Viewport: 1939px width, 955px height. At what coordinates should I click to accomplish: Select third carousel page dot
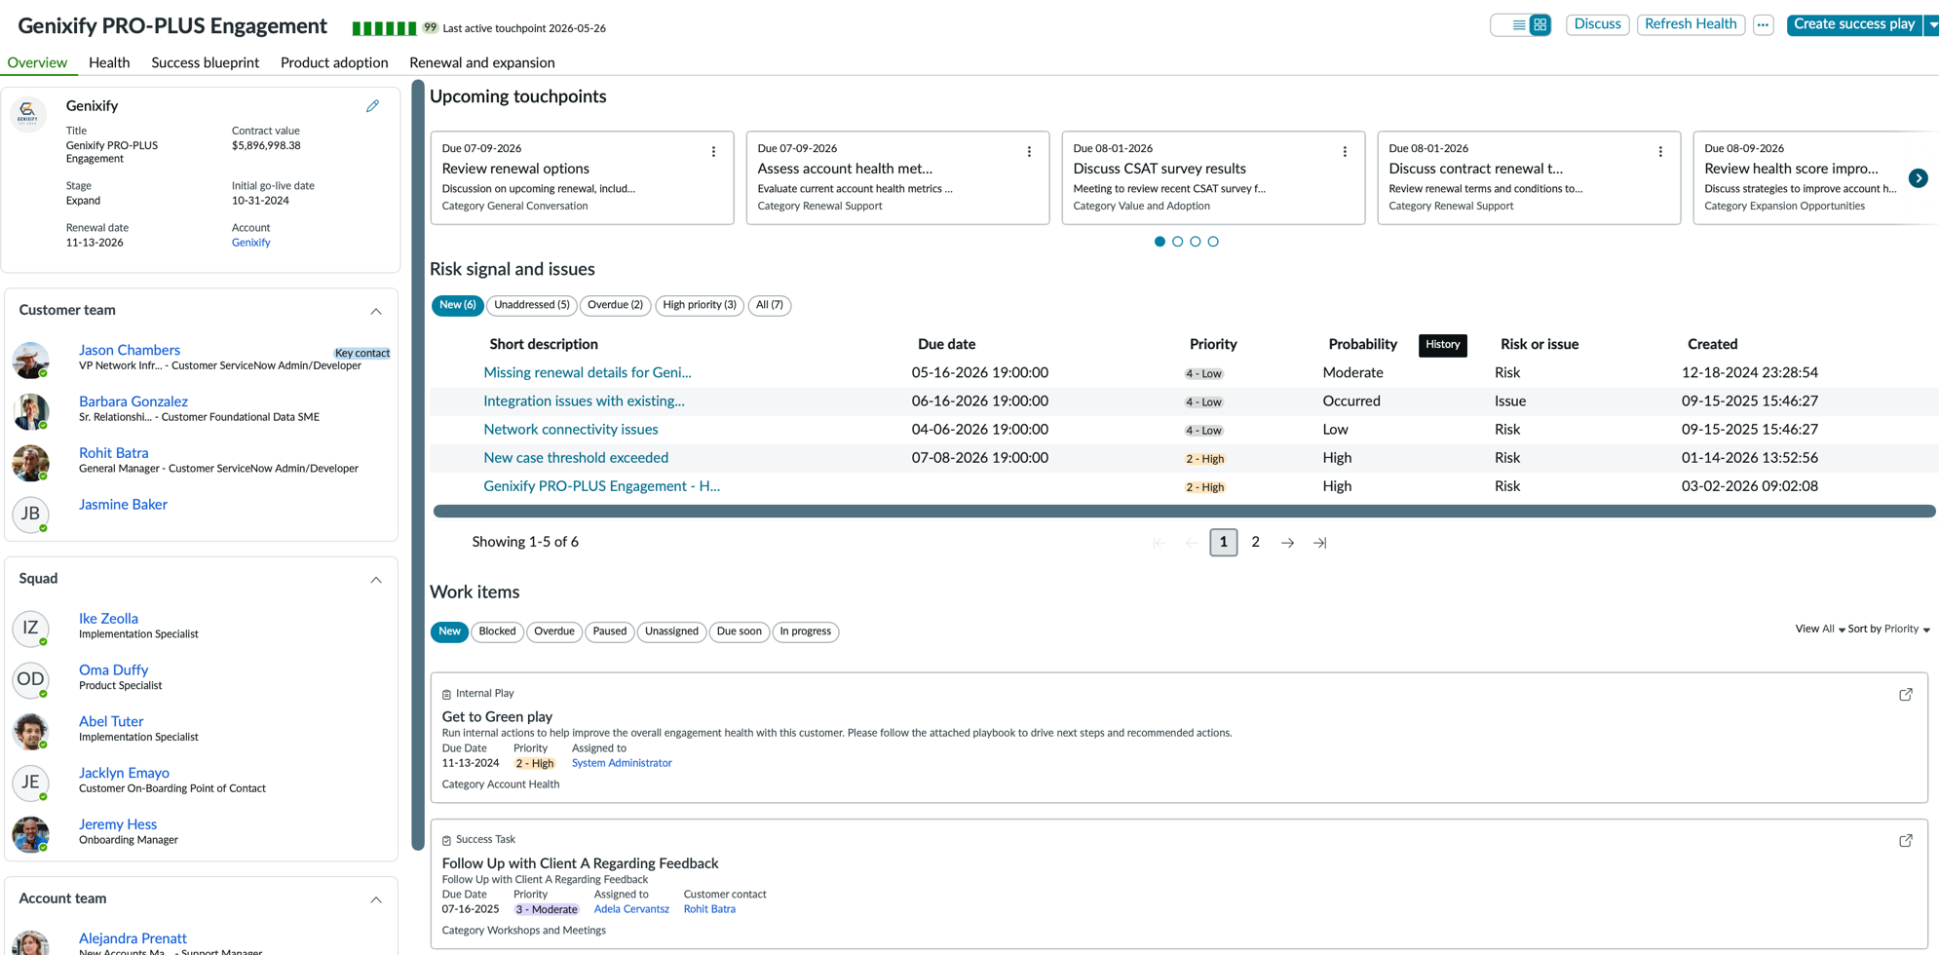(x=1195, y=242)
